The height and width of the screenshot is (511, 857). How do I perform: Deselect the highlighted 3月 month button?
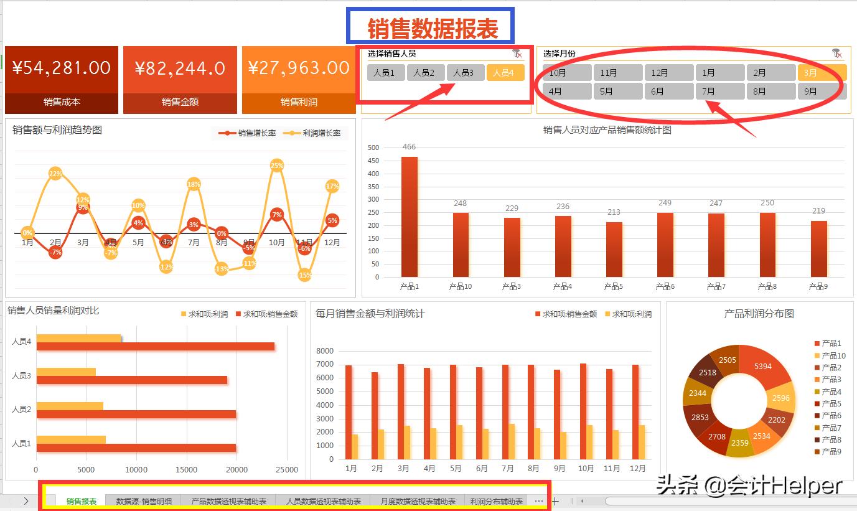click(x=822, y=72)
